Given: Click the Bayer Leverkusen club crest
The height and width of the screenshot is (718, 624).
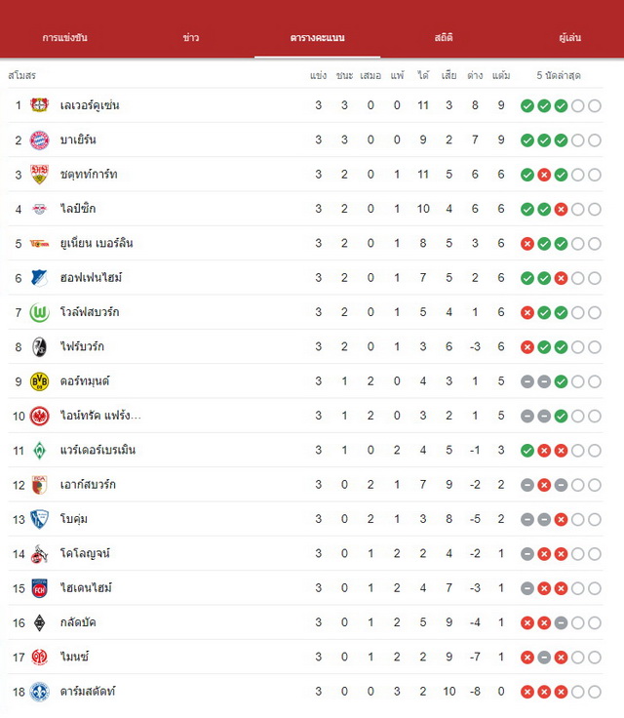Looking at the screenshot, I should point(39,105).
